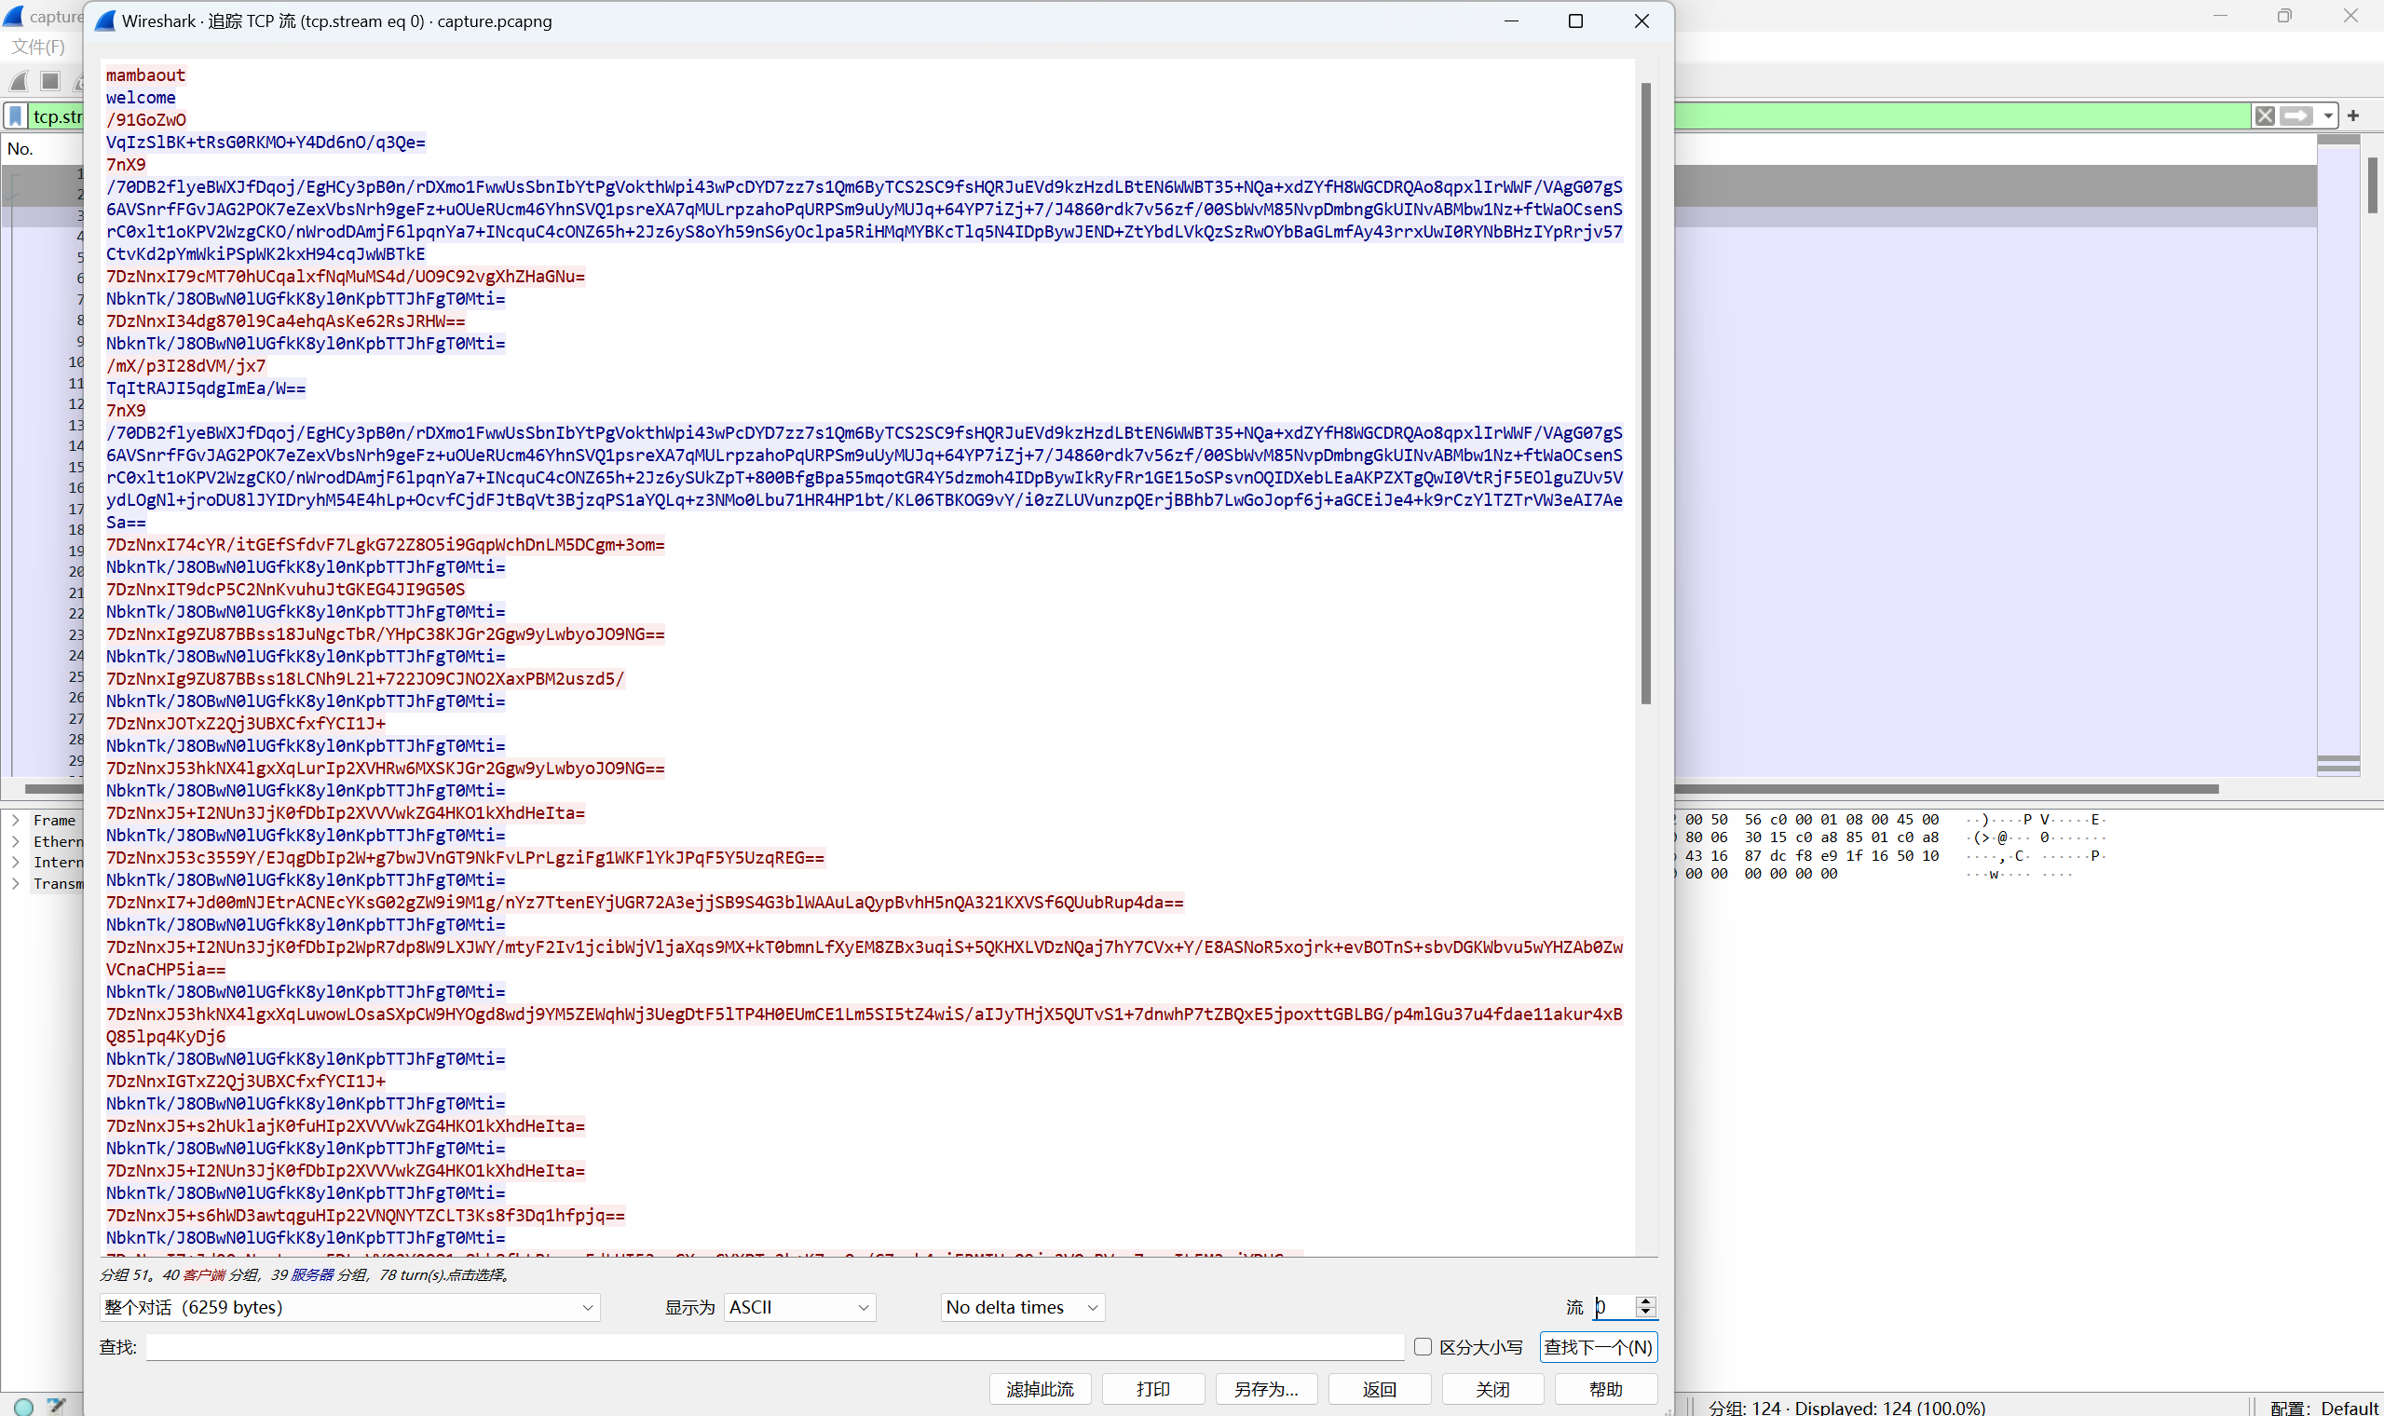Click the packet count summary 分组 51 text

coord(305,1274)
